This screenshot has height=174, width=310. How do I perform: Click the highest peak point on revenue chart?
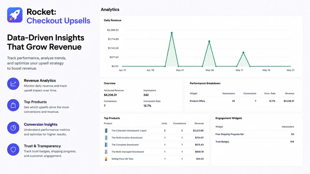(x=172, y=33)
